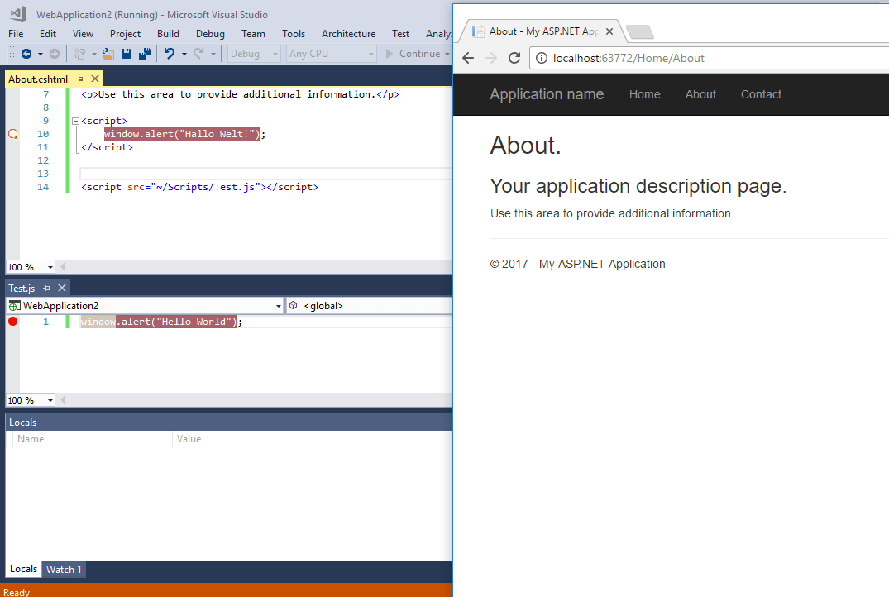The height and width of the screenshot is (597, 889).
Task: Open the WebApplication2 scope dropdown in Test.js
Action: (x=279, y=305)
